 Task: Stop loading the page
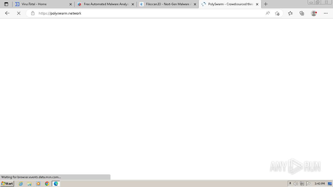(19, 13)
